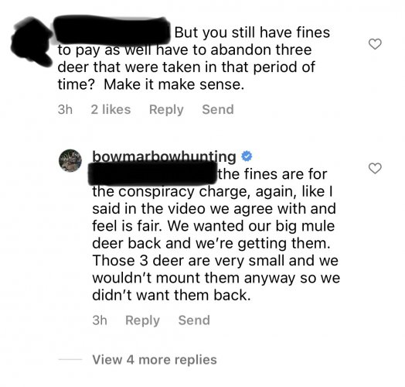Screen dimensions: 405x387
Task: Reply to bowmarbowhunting's comment
Action: 142,320
